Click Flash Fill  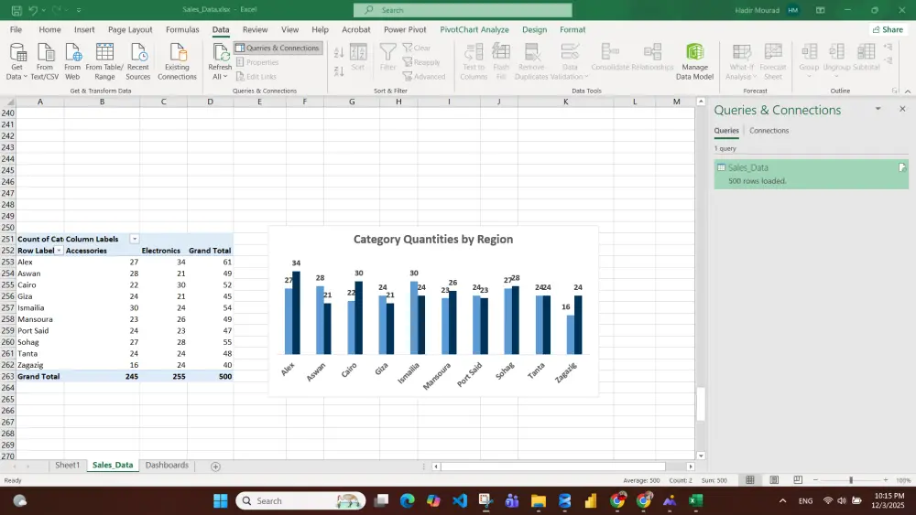(x=501, y=61)
